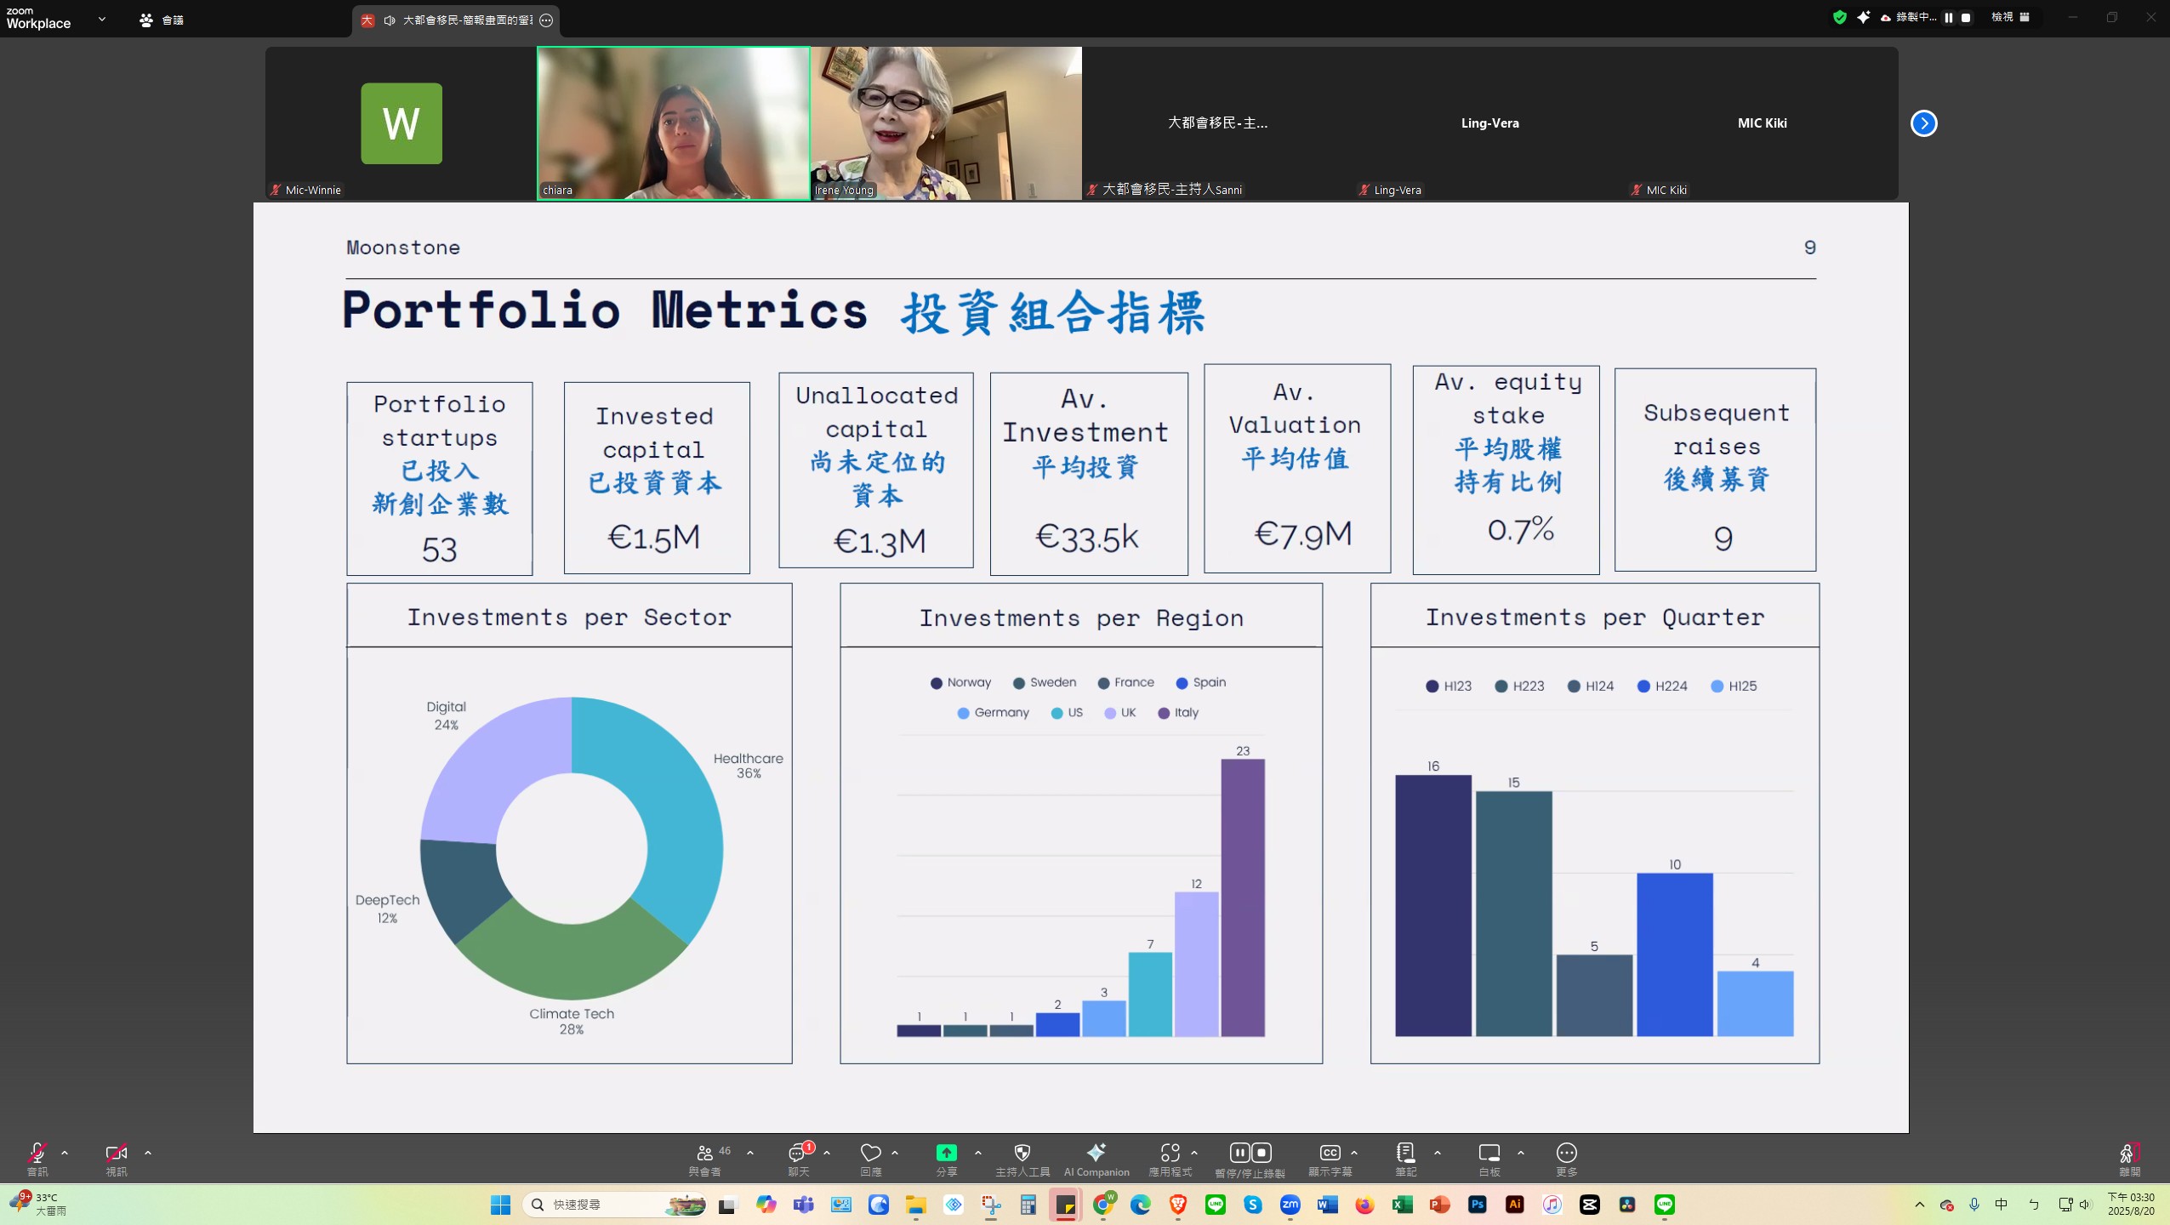Launch AI Companion sparkle icon

1096,1153
